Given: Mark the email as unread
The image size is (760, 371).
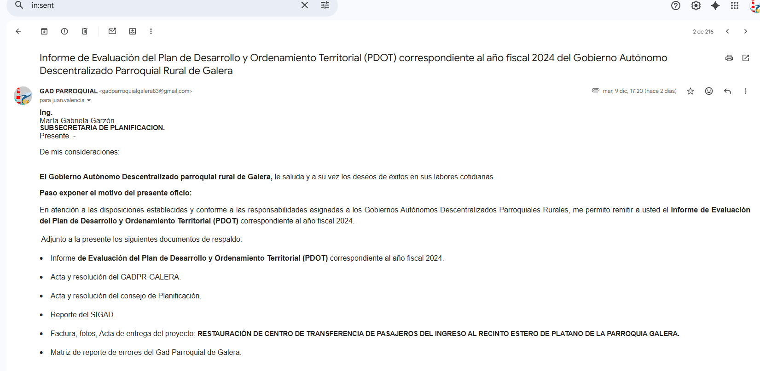Looking at the screenshot, I should pos(112,31).
